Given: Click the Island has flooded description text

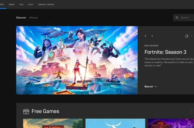Looking at the screenshot, I should 169,62.
